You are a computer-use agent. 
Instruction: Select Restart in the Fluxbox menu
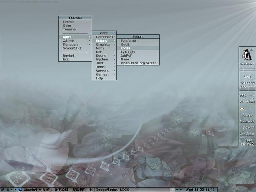coord(75,56)
